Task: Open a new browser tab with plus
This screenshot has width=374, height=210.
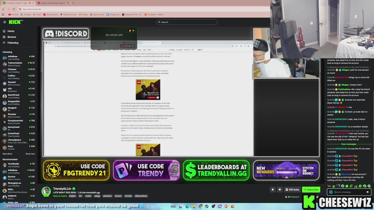Action: [73, 3]
